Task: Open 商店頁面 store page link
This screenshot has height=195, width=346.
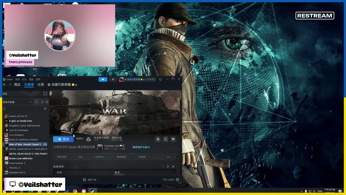Action: tap(62, 157)
